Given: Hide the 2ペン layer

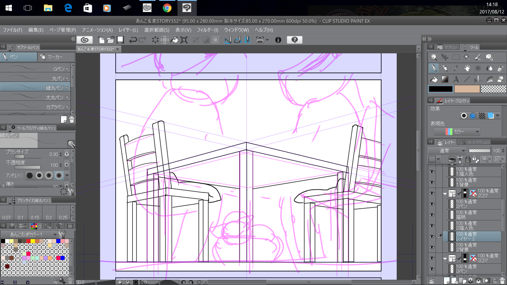Looking at the screenshot, I should point(432,204).
